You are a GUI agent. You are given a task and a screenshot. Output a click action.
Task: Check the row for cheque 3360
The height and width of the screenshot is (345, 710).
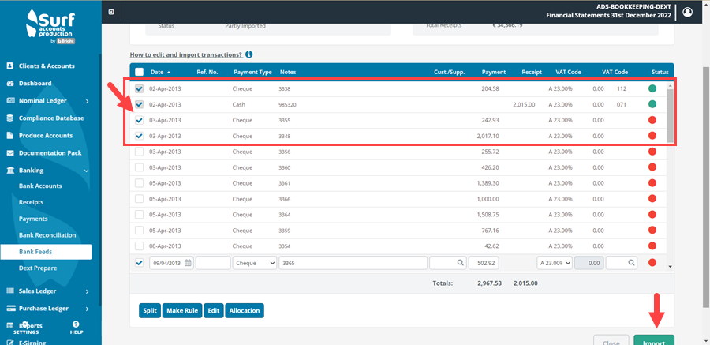click(140, 167)
